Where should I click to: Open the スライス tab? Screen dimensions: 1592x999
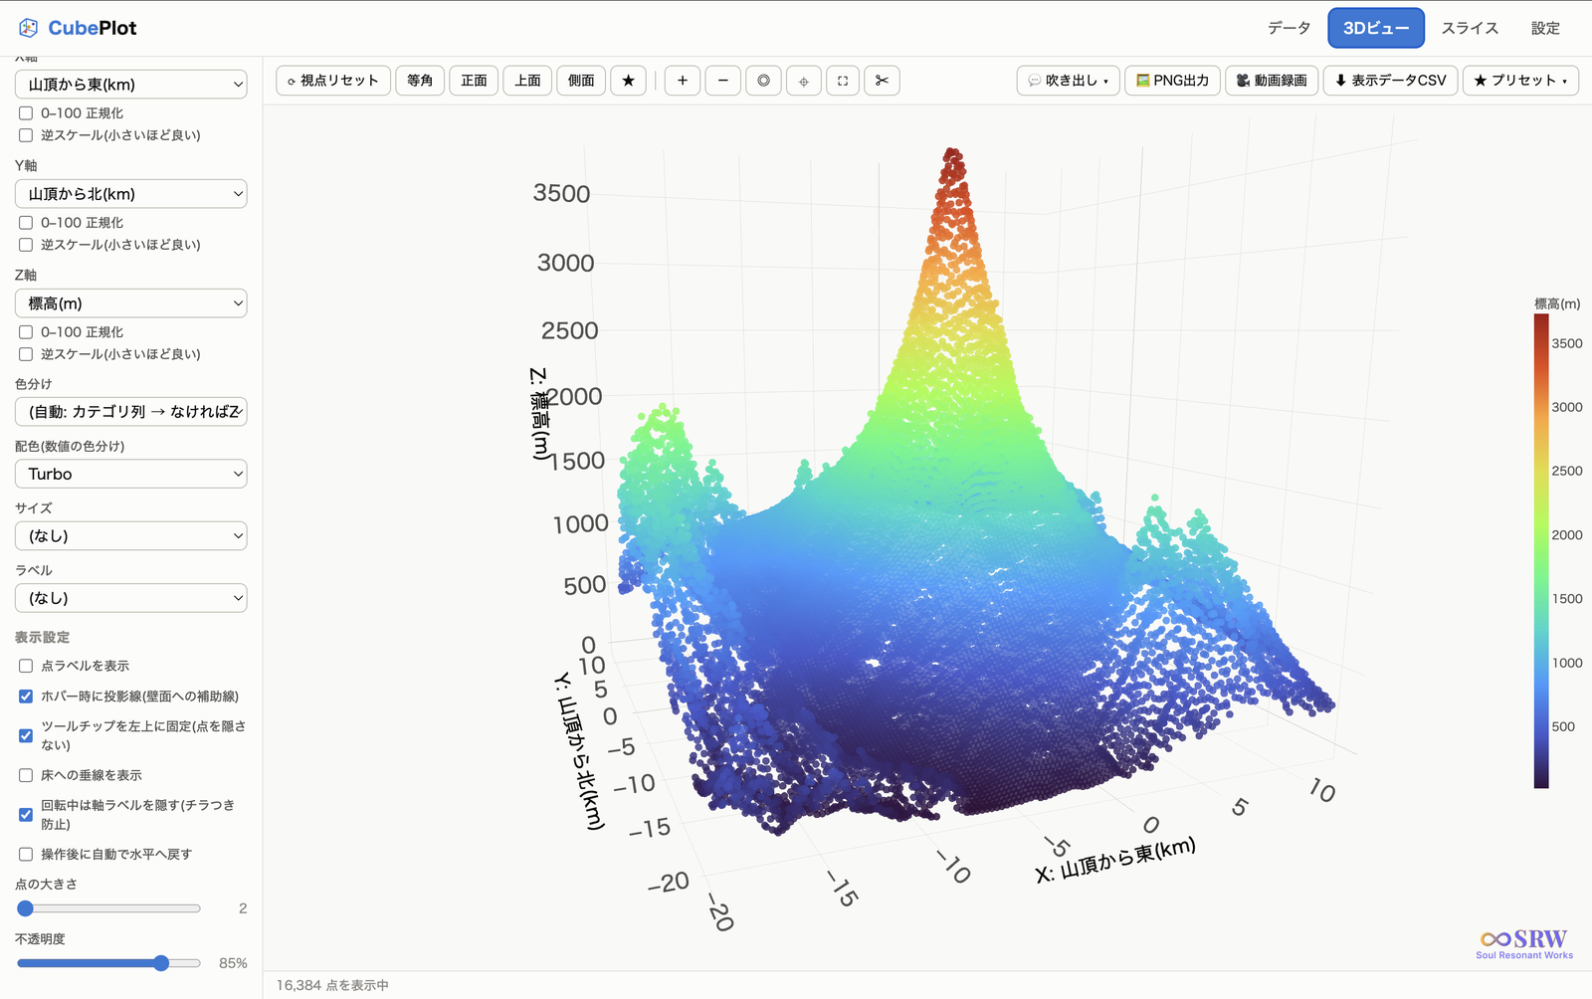[x=1470, y=28]
